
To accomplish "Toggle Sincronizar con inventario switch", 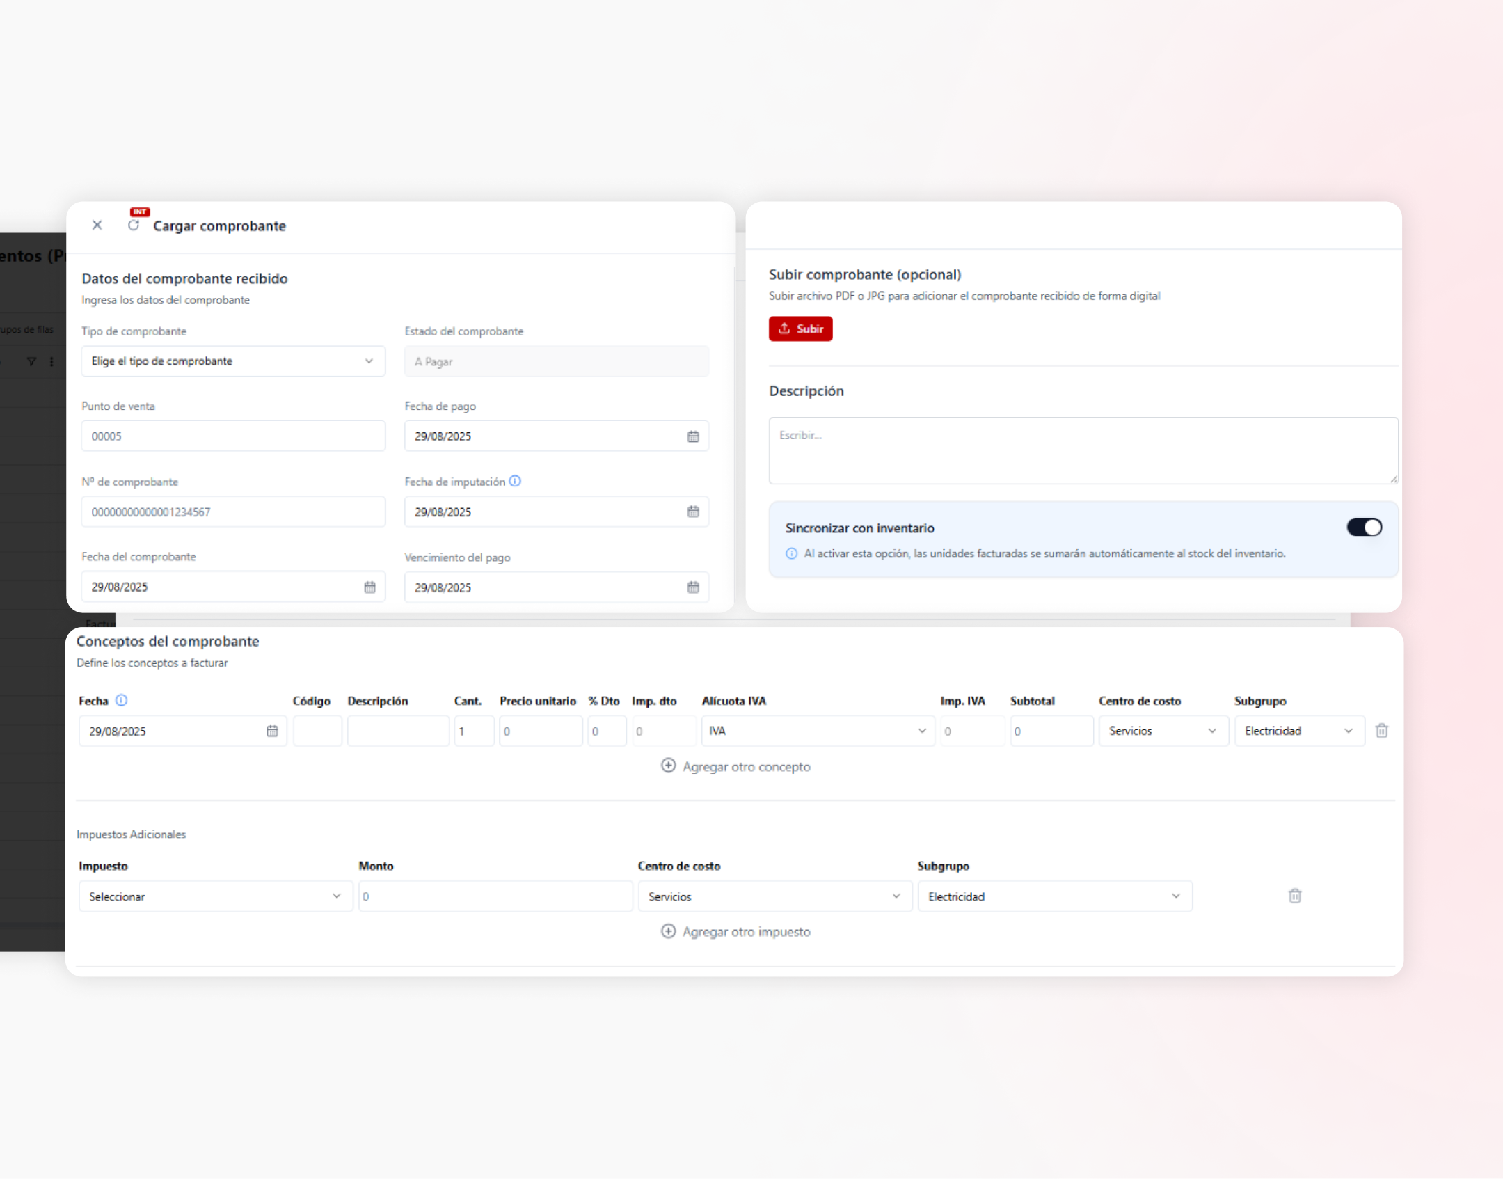I will click(1363, 528).
